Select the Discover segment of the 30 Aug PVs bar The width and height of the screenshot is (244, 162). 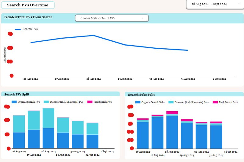coord(78,128)
